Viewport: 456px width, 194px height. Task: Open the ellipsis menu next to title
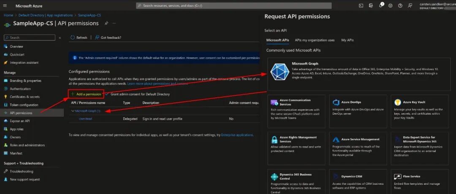114,23
